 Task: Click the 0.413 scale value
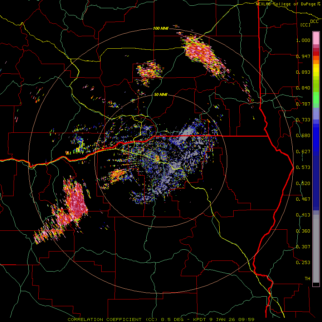click(303, 215)
